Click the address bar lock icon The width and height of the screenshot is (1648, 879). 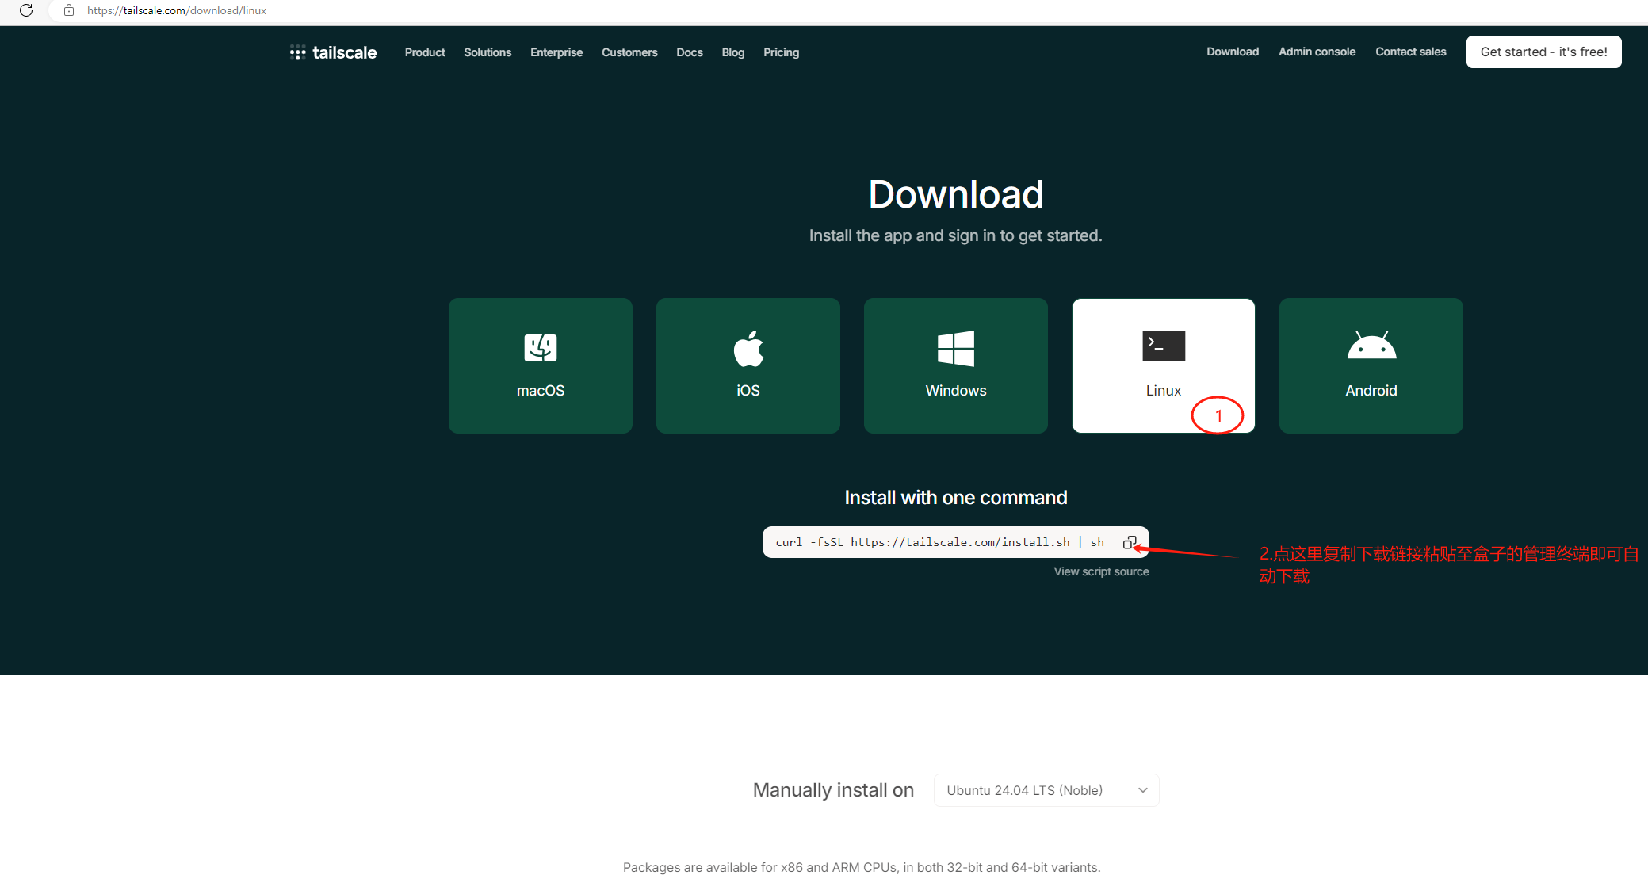[x=69, y=10]
